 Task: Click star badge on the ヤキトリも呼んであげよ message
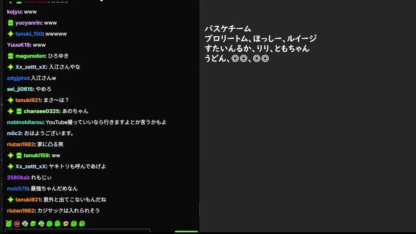pos(10,166)
